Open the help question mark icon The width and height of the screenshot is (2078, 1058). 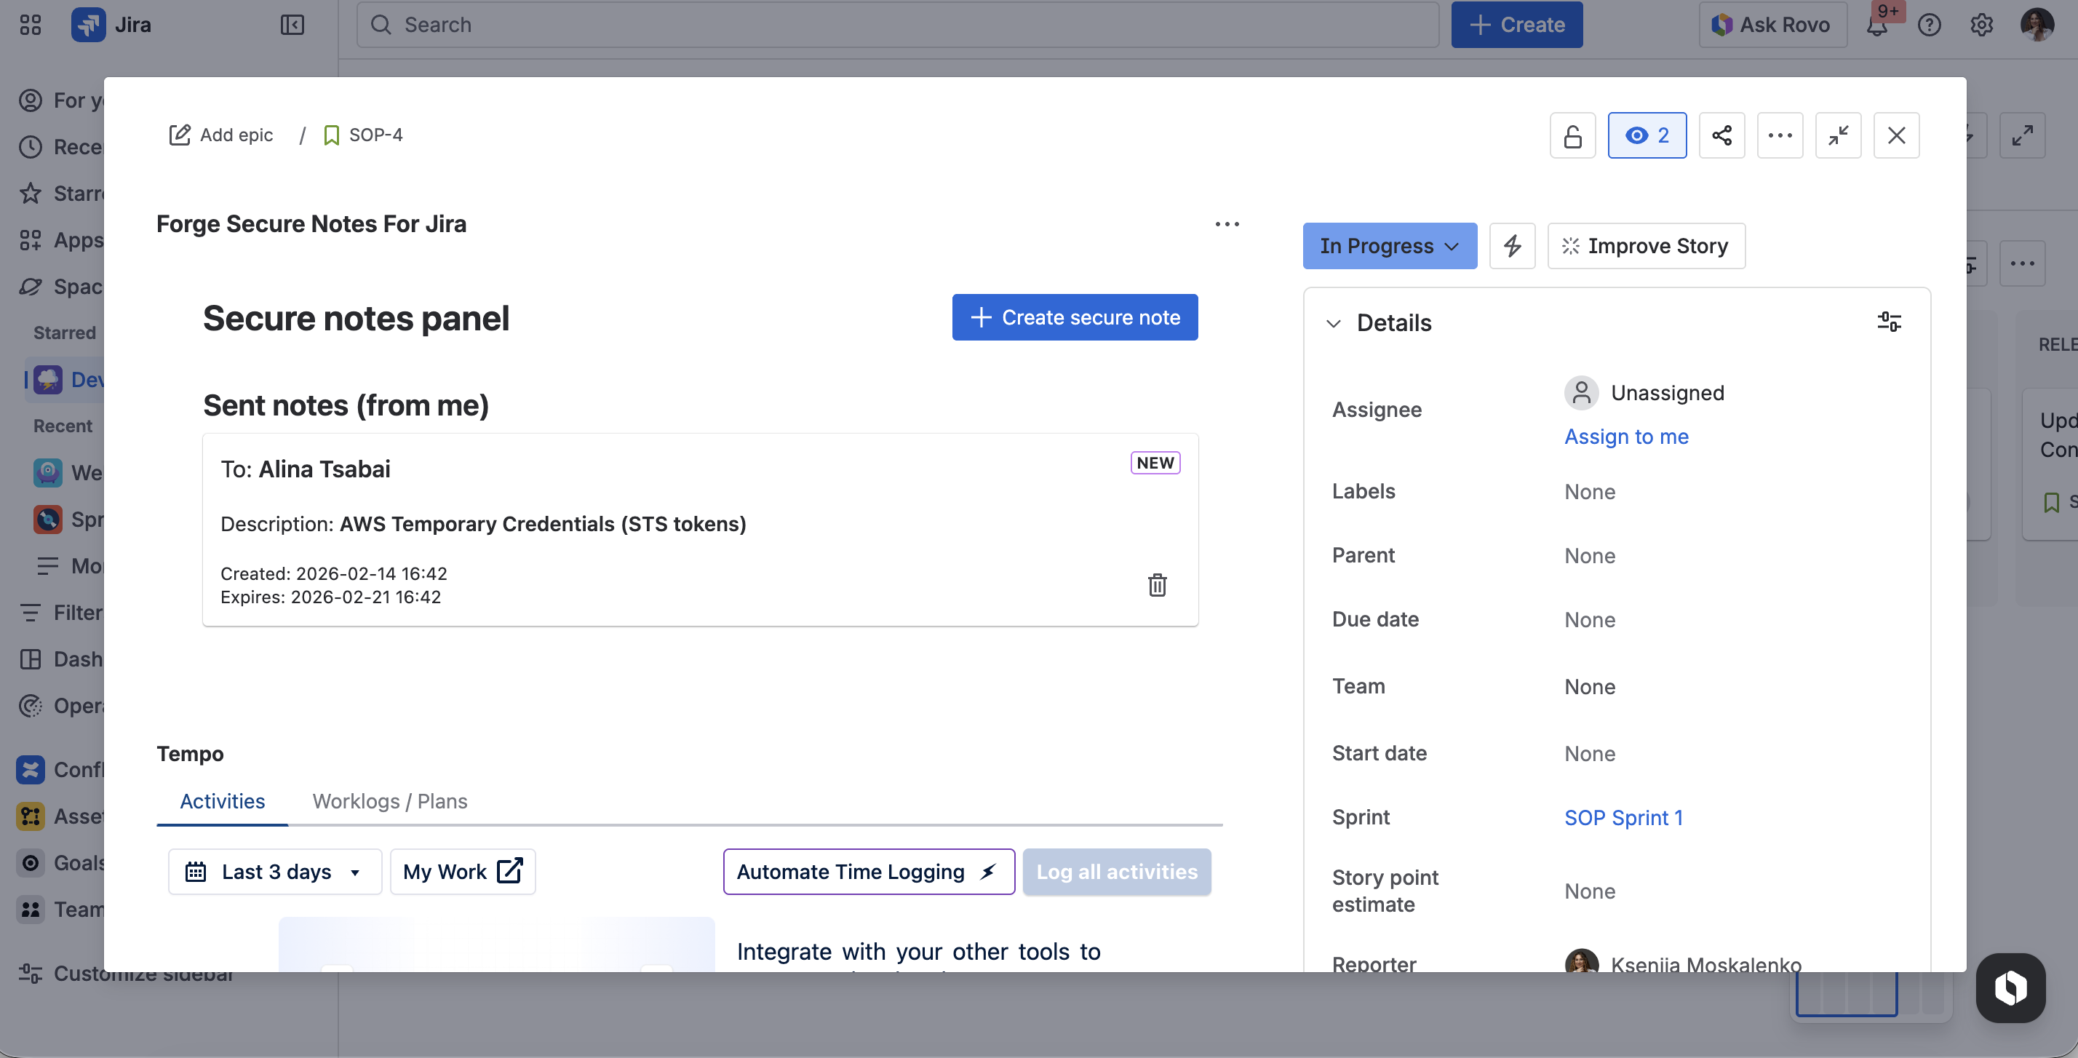click(x=1929, y=25)
